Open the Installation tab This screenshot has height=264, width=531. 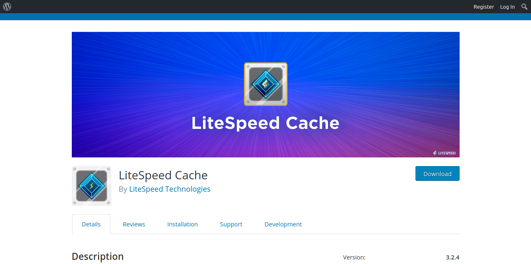coord(182,224)
